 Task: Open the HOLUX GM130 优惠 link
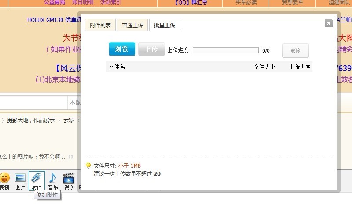(54, 20)
